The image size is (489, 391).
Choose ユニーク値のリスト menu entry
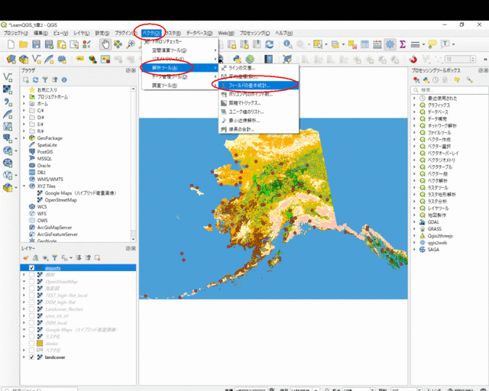coord(259,111)
